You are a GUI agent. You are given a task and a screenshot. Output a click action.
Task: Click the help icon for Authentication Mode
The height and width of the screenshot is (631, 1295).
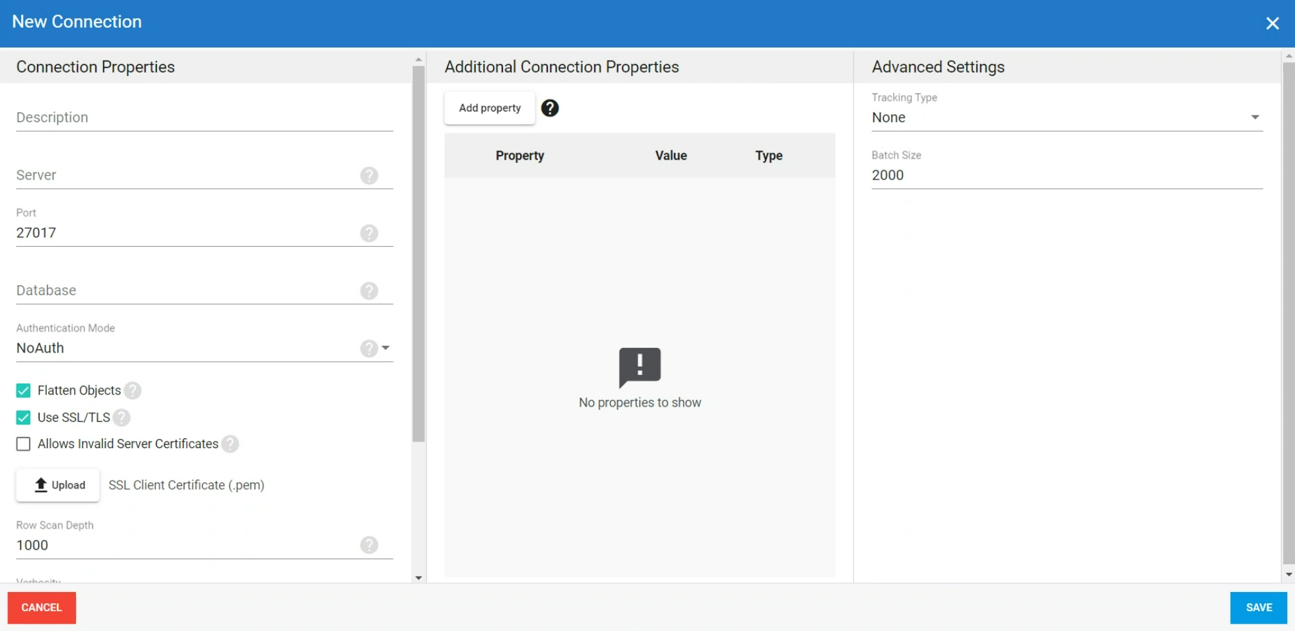pos(369,349)
